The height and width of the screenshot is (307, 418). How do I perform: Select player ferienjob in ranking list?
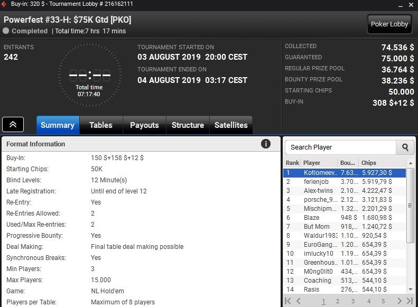pyautogui.click(x=345, y=182)
